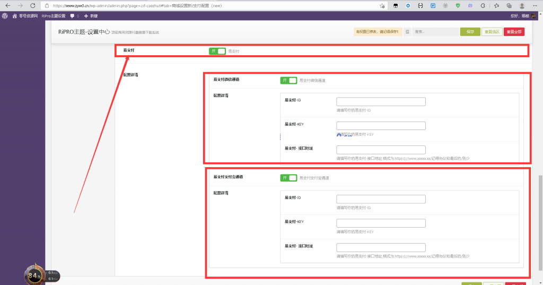The image size is (543, 285).
Task: Click the browser forward arrow
Action: (21, 5)
